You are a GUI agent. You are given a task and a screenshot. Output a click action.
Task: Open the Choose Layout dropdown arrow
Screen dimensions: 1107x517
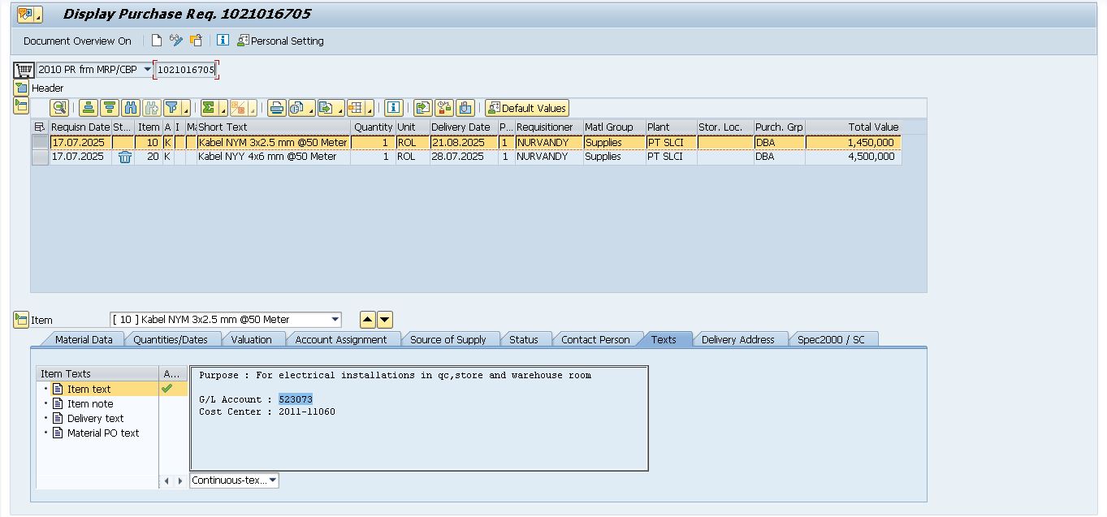(x=369, y=108)
